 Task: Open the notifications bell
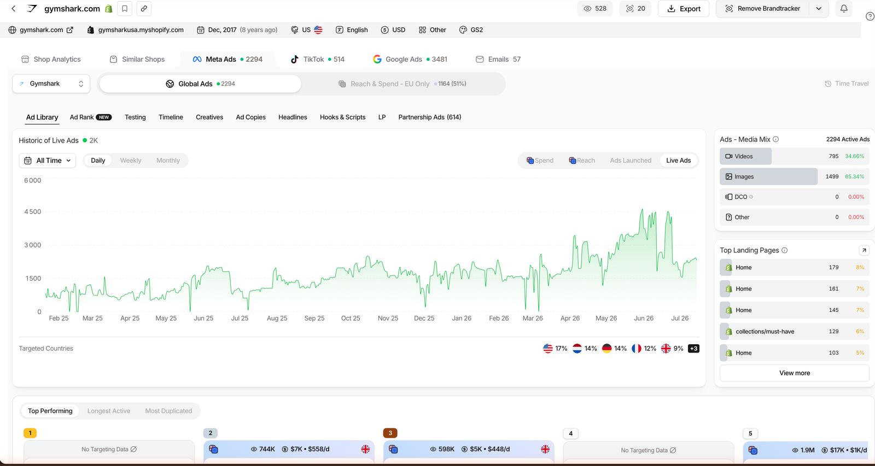pyautogui.click(x=844, y=9)
